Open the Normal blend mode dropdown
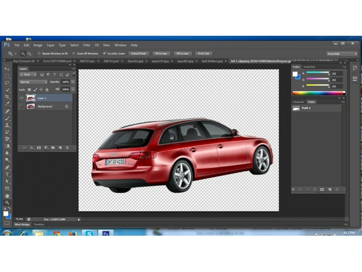This screenshot has height=272, width=362. (x=33, y=82)
